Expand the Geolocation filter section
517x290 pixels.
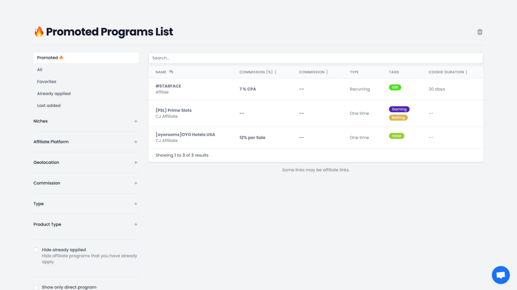(136, 162)
